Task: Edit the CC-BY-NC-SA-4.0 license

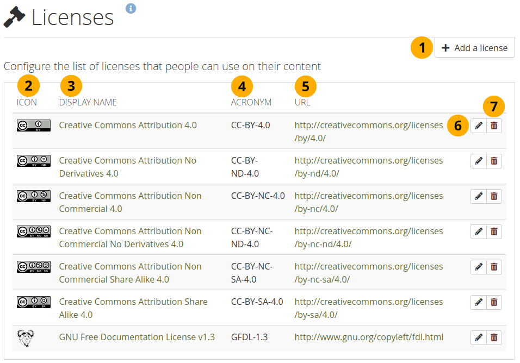Action: point(479,267)
